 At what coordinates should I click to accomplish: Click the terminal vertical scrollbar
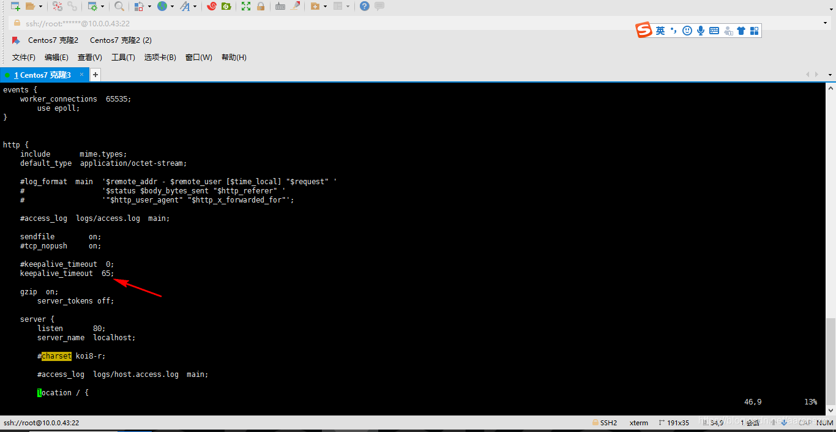831,361
